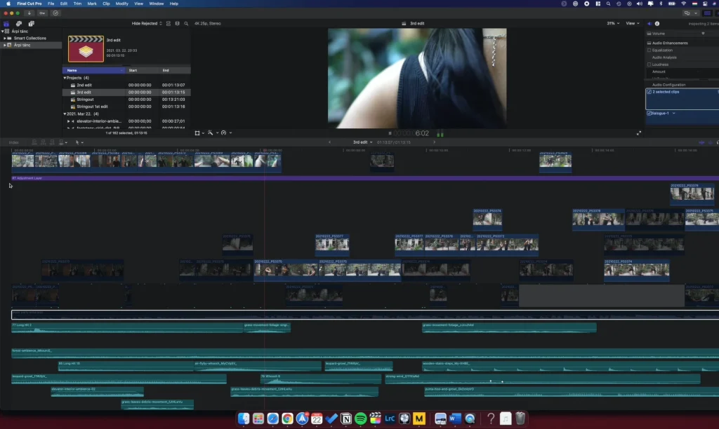Screen dimensions: 719x429
Task: Select the forest-ambience audio clip
Action: pyautogui.click(x=365, y=353)
